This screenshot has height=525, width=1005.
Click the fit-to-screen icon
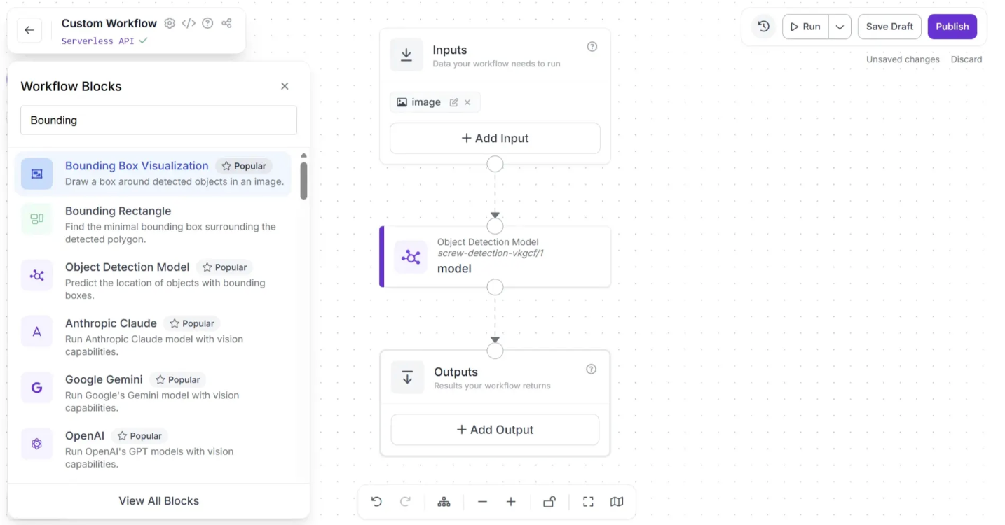point(588,502)
